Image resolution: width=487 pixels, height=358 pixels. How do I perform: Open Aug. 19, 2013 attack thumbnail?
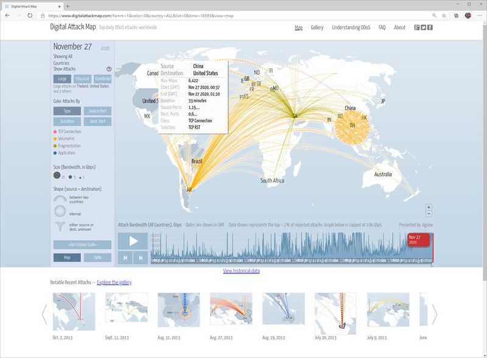(283, 309)
